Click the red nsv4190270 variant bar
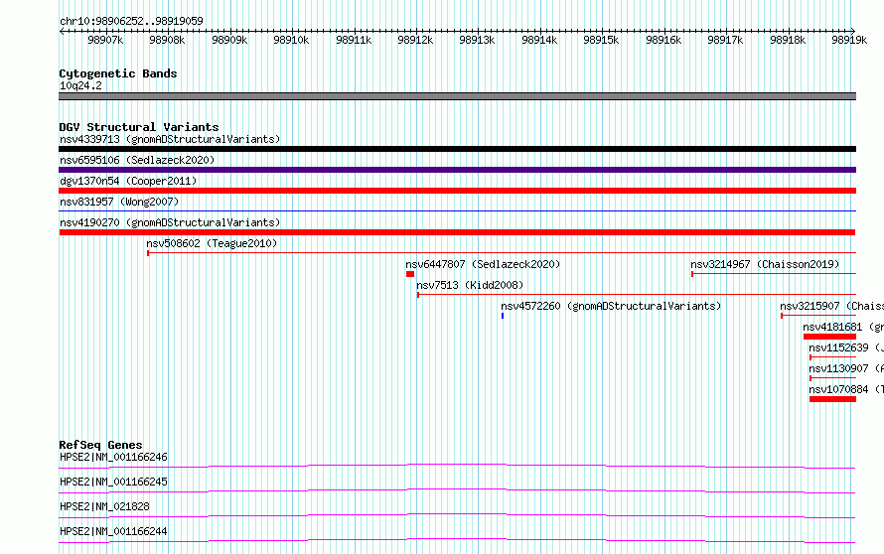The height and width of the screenshot is (554, 884). [457, 232]
